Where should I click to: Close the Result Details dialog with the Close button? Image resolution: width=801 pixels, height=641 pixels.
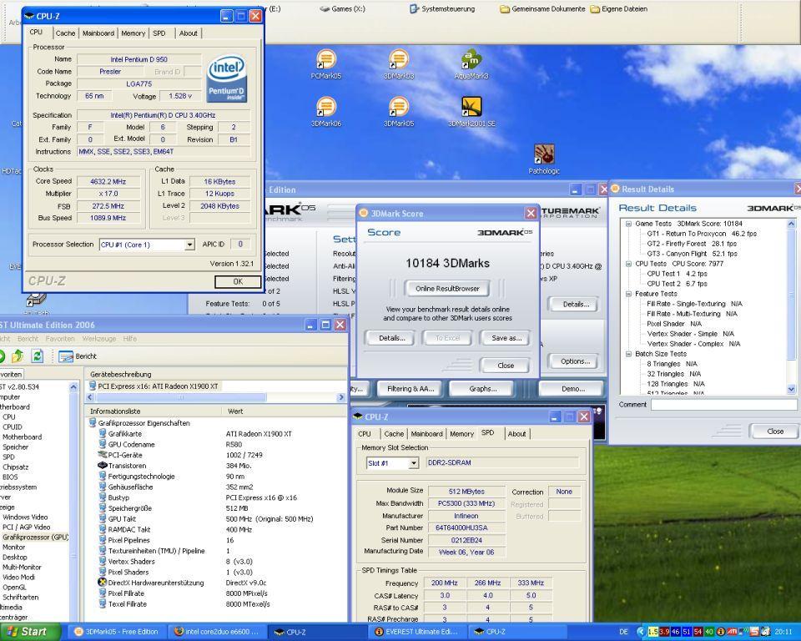tap(774, 432)
